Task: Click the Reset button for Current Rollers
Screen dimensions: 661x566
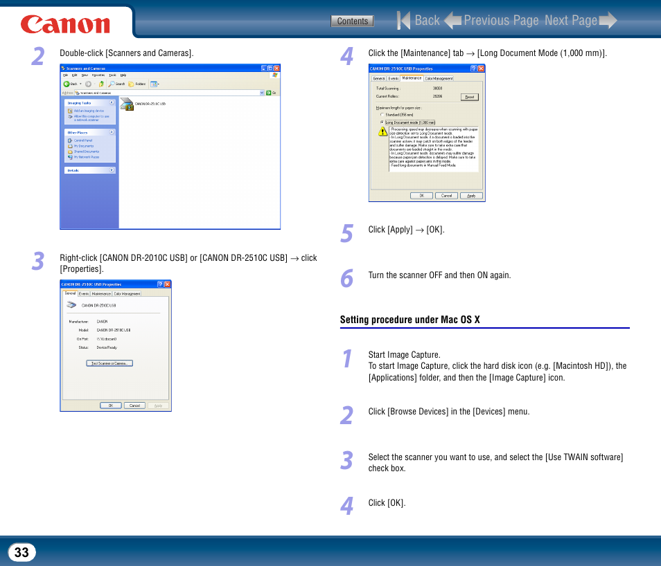Action: pos(470,97)
